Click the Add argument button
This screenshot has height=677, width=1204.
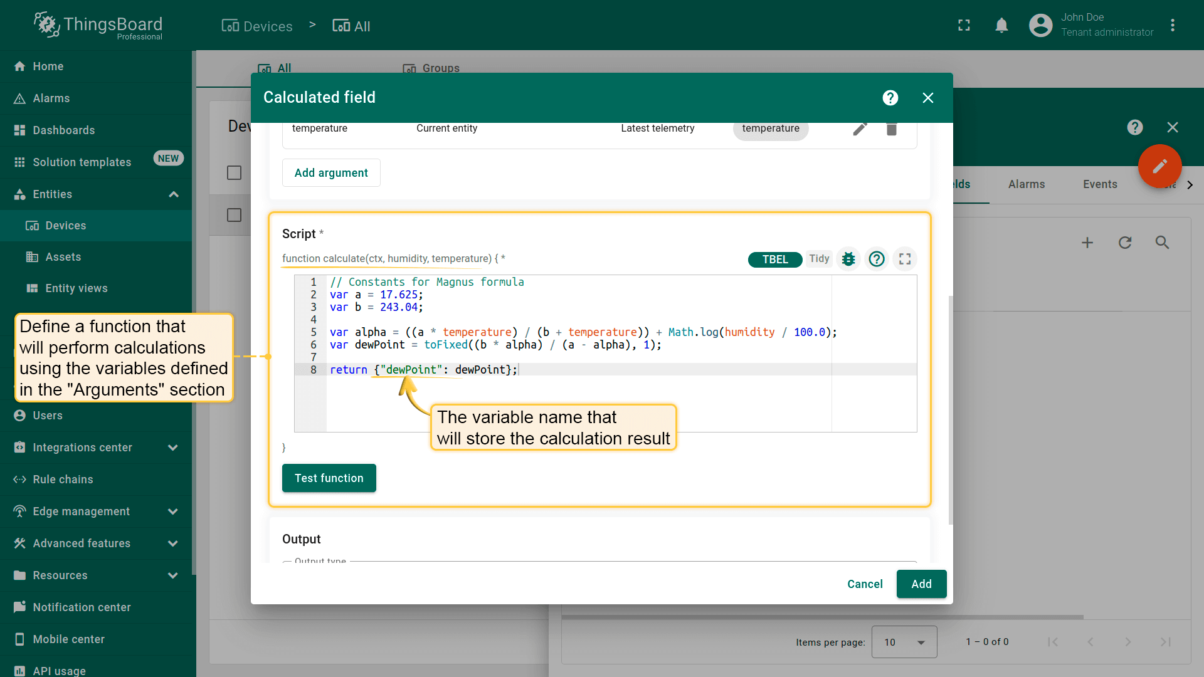click(x=331, y=173)
